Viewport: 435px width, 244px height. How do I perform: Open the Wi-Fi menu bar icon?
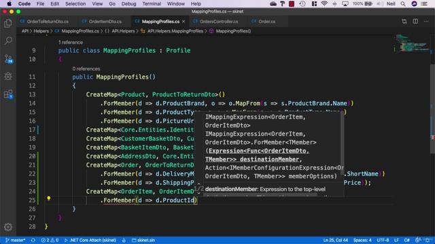point(324,4)
